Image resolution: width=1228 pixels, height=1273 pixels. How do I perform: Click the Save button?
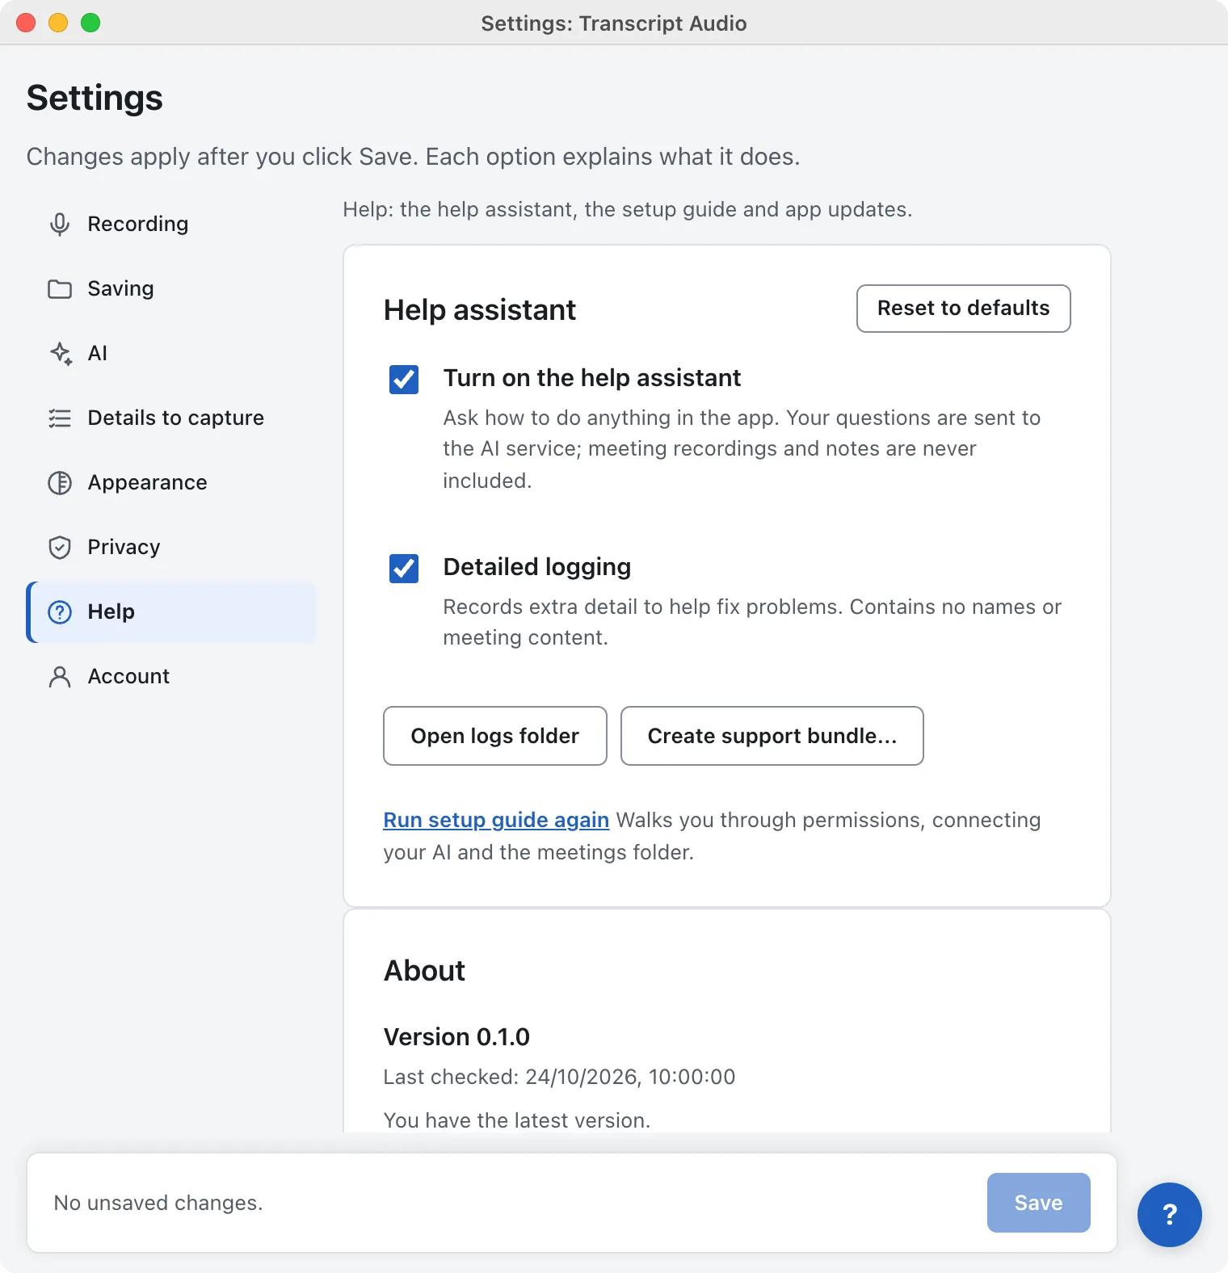(1038, 1202)
